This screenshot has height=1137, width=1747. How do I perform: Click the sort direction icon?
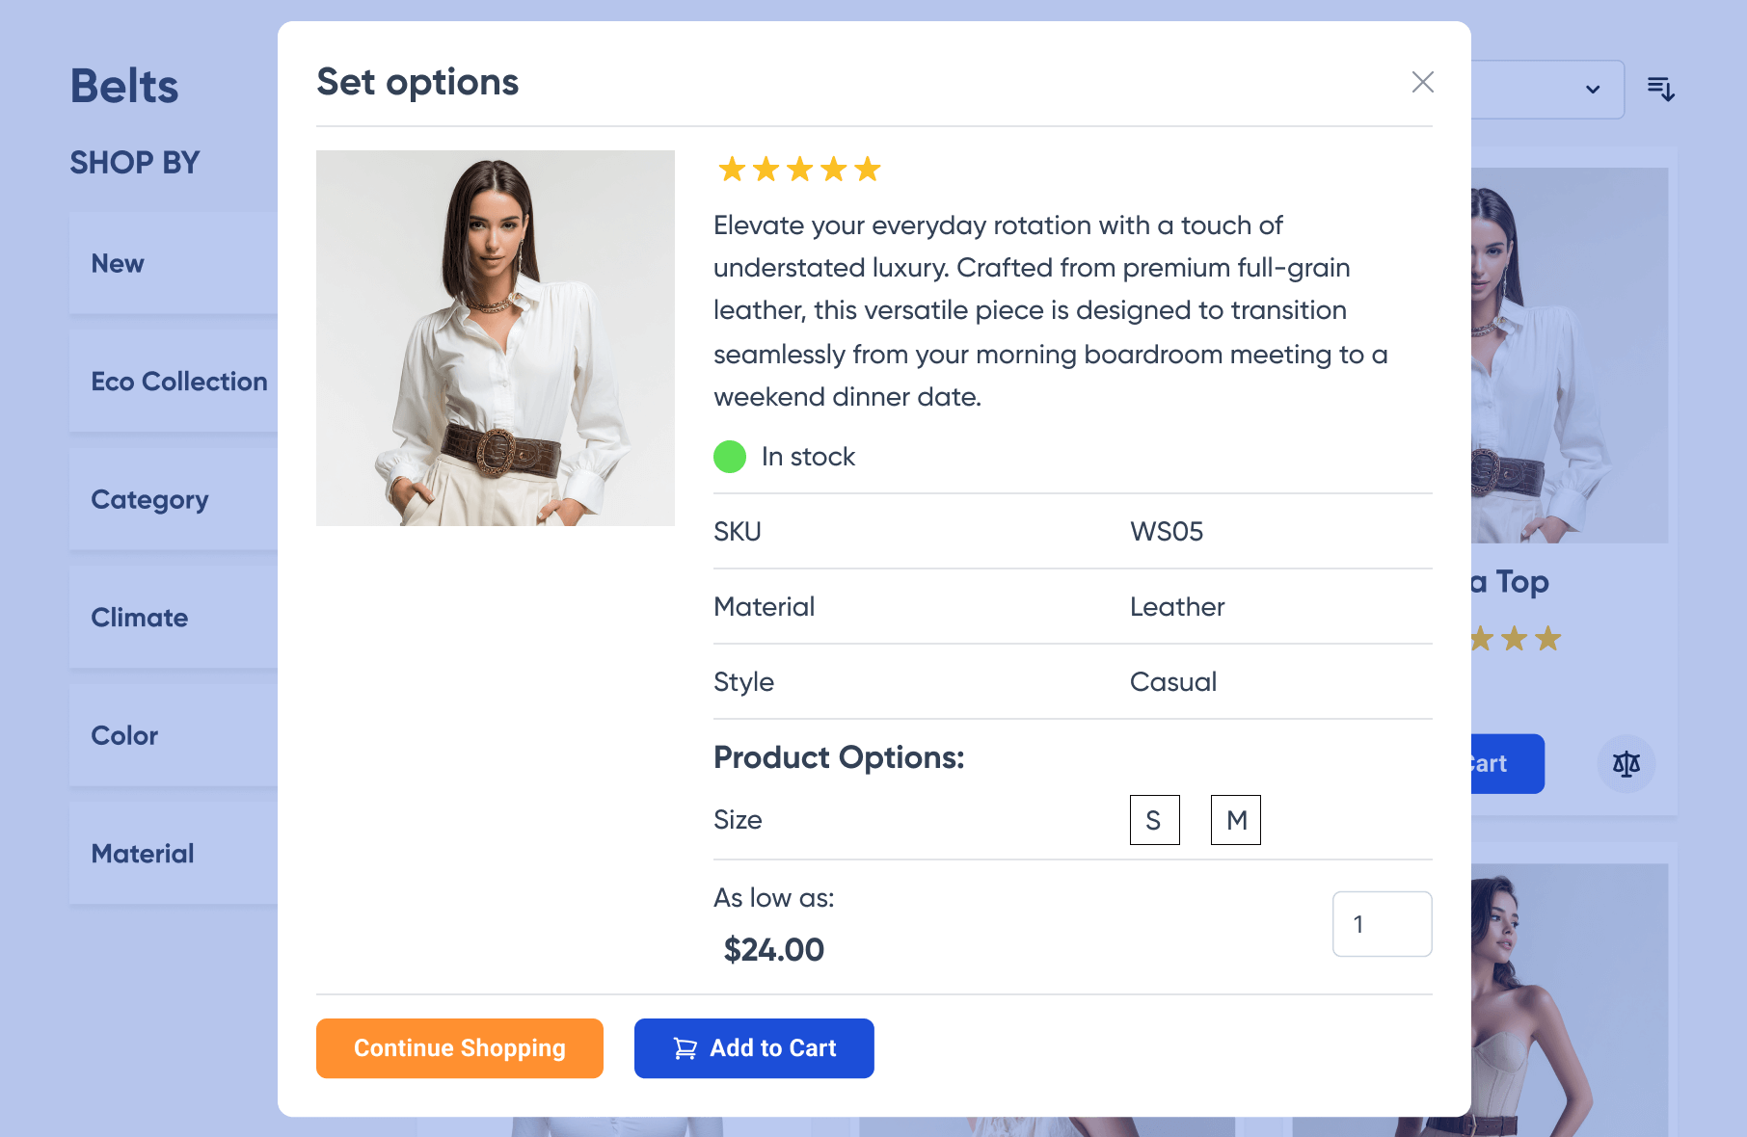tap(1660, 90)
